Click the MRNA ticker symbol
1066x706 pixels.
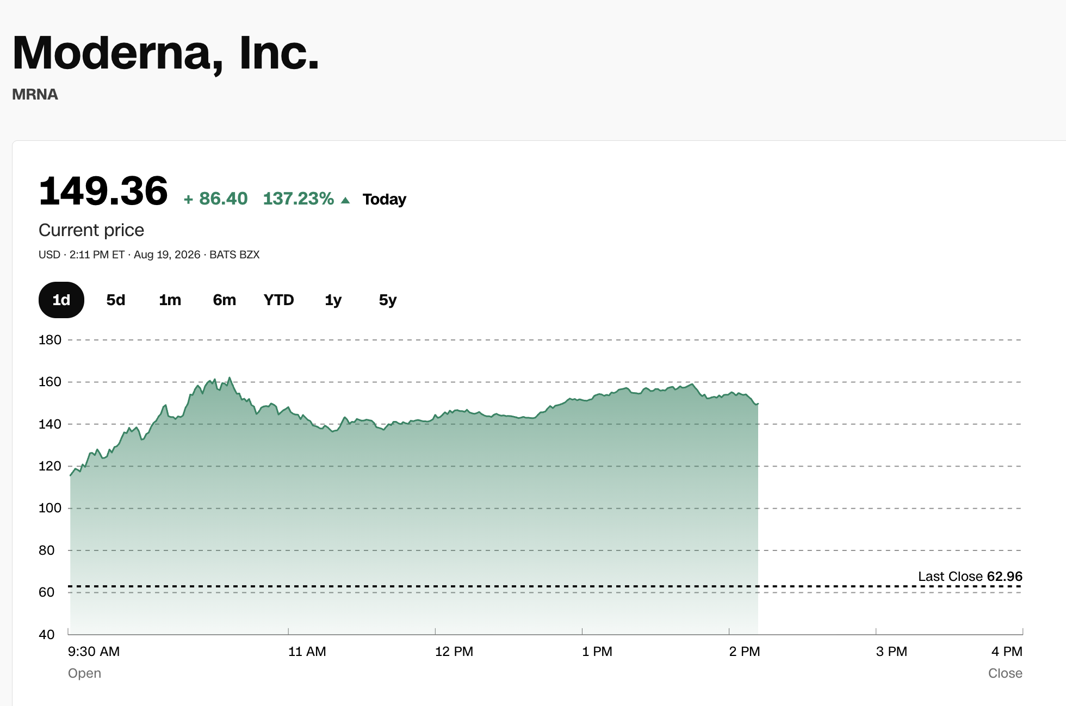35,95
